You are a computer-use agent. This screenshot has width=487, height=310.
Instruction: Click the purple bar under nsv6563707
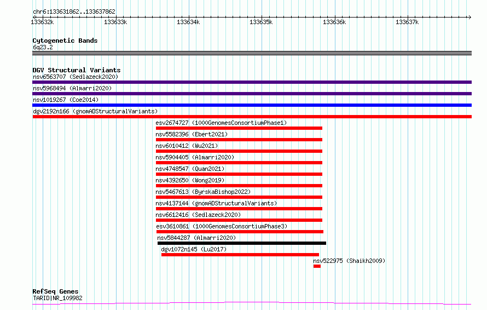point(252,82)
